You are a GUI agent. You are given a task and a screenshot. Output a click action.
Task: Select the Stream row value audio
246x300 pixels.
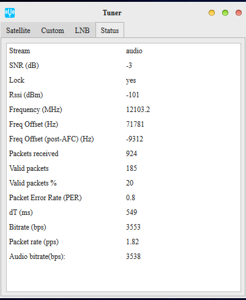134,51
